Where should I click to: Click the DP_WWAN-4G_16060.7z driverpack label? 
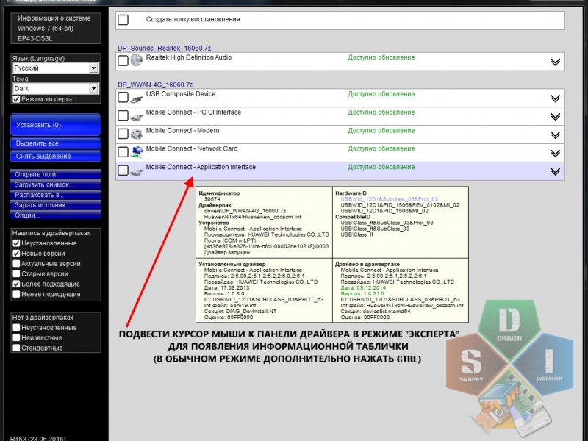click(155, 85)
